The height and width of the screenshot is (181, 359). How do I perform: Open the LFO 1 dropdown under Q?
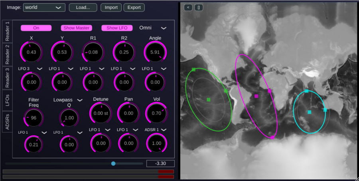[x=68, y=132]
